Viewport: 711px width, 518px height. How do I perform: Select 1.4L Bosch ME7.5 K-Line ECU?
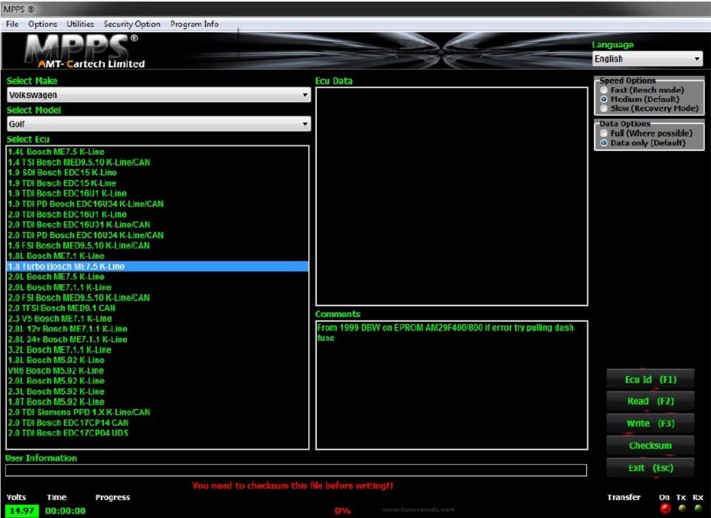[157, 152]
